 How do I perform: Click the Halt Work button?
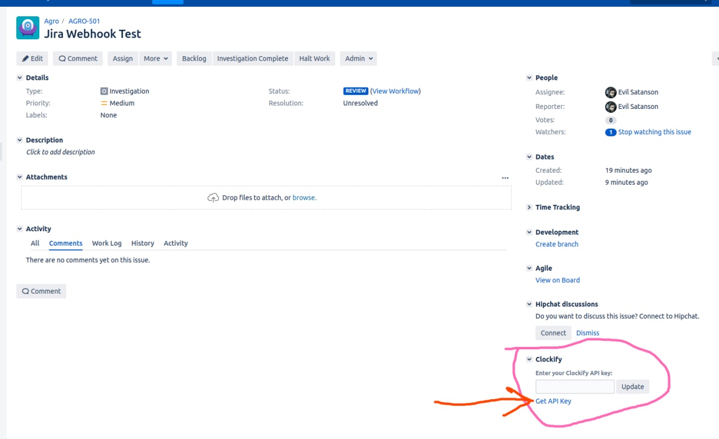pyautogui.click(x=315, y=58)
